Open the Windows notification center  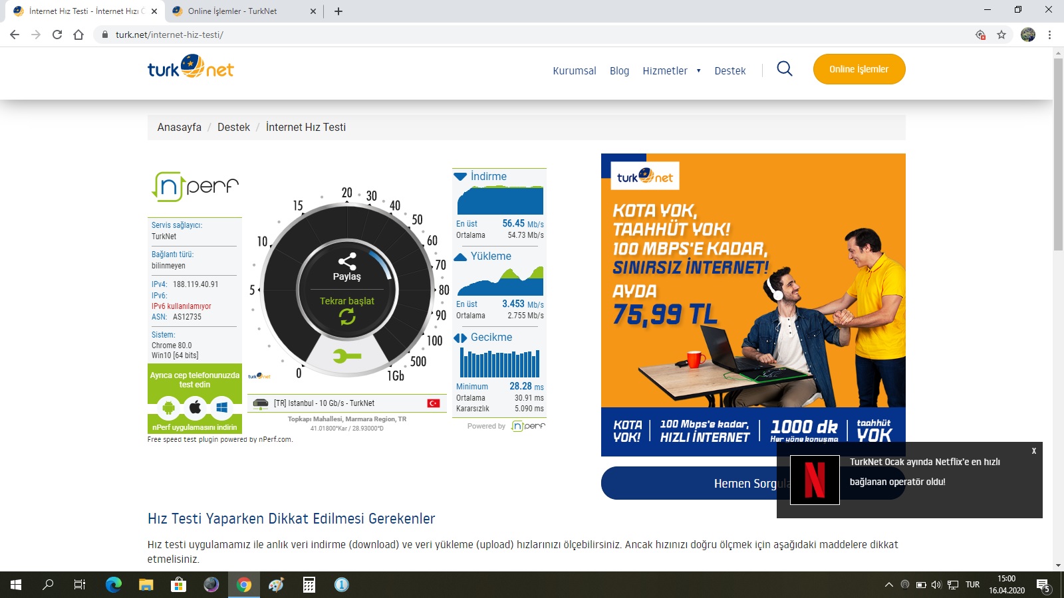pos(1043,585)
